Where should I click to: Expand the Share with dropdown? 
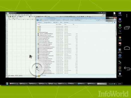[56, 22]
